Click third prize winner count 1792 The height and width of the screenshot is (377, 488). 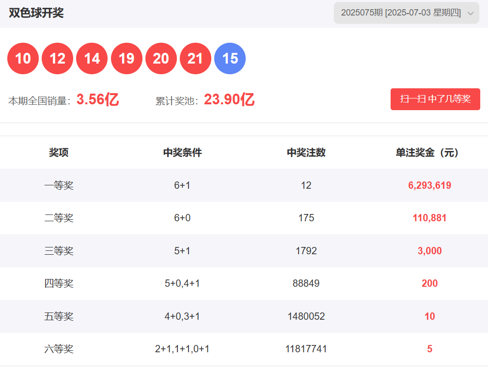tap(306, 251)
